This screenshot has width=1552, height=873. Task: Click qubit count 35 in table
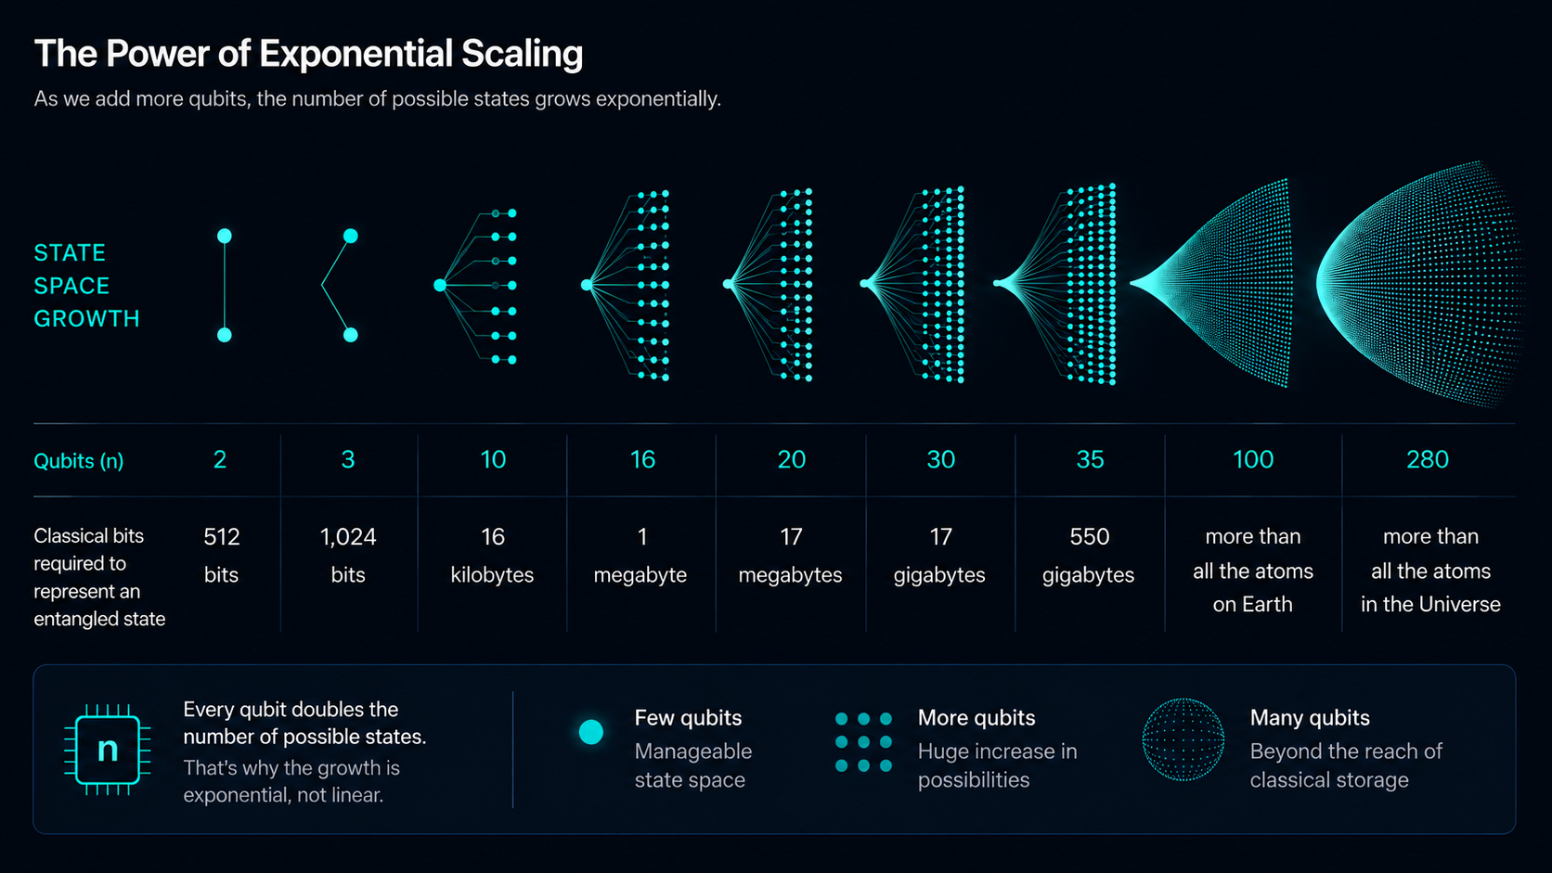coord(1091,459)
